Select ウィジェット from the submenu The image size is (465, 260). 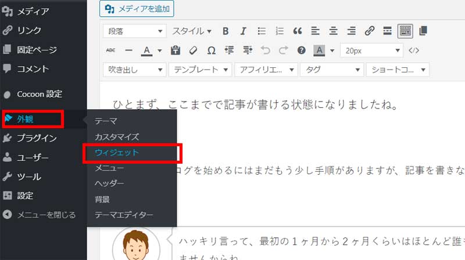tap(117, 153)
